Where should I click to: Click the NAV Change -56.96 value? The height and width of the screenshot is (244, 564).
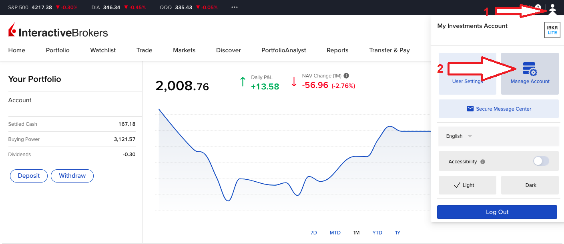pyautogui.click(x=315, y=85)
